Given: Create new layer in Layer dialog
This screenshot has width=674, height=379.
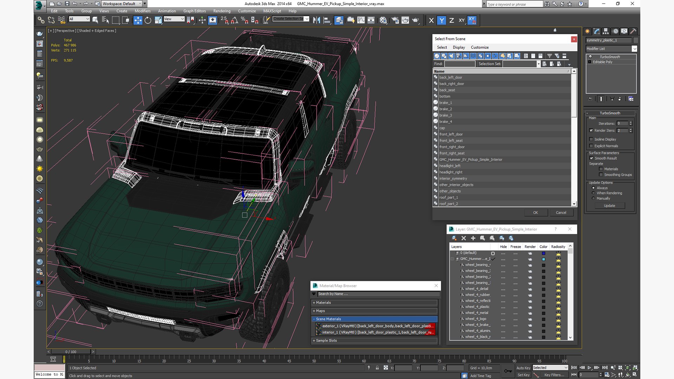Looking at the screenshot, I should tap(454, 238).
